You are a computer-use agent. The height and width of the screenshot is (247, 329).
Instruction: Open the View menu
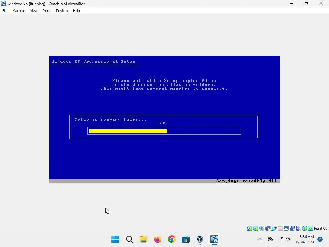pos(34,11)
